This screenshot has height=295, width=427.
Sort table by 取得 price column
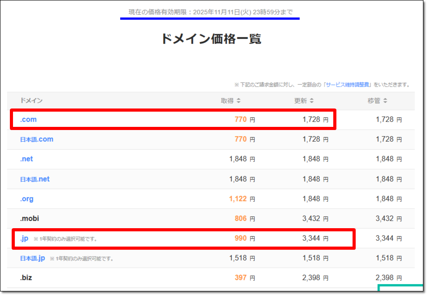click(231, 101)
